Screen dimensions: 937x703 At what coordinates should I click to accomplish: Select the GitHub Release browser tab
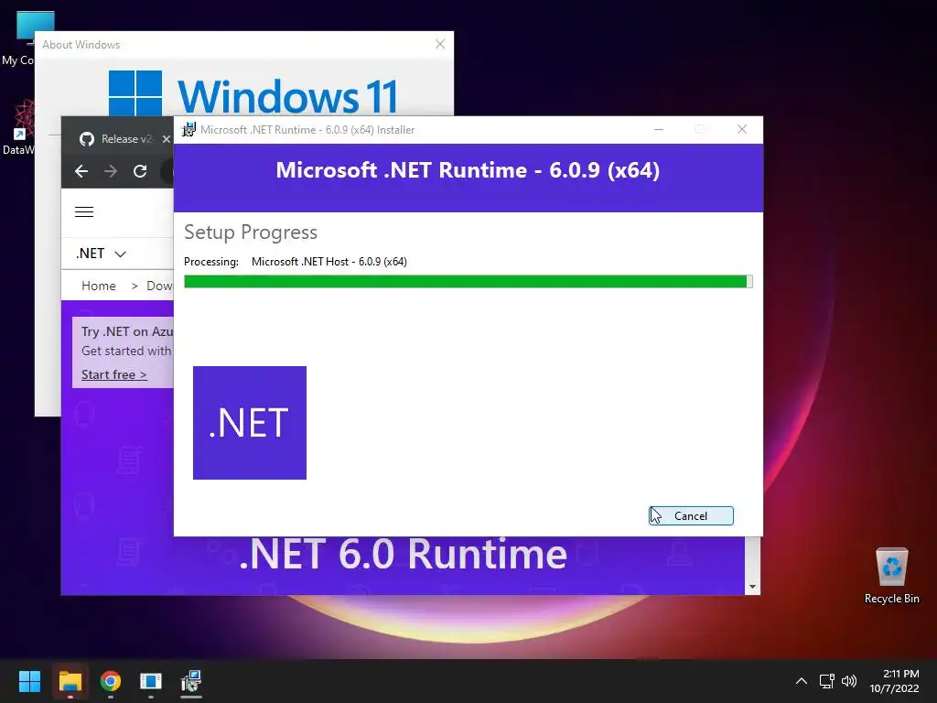pos(117,139)
